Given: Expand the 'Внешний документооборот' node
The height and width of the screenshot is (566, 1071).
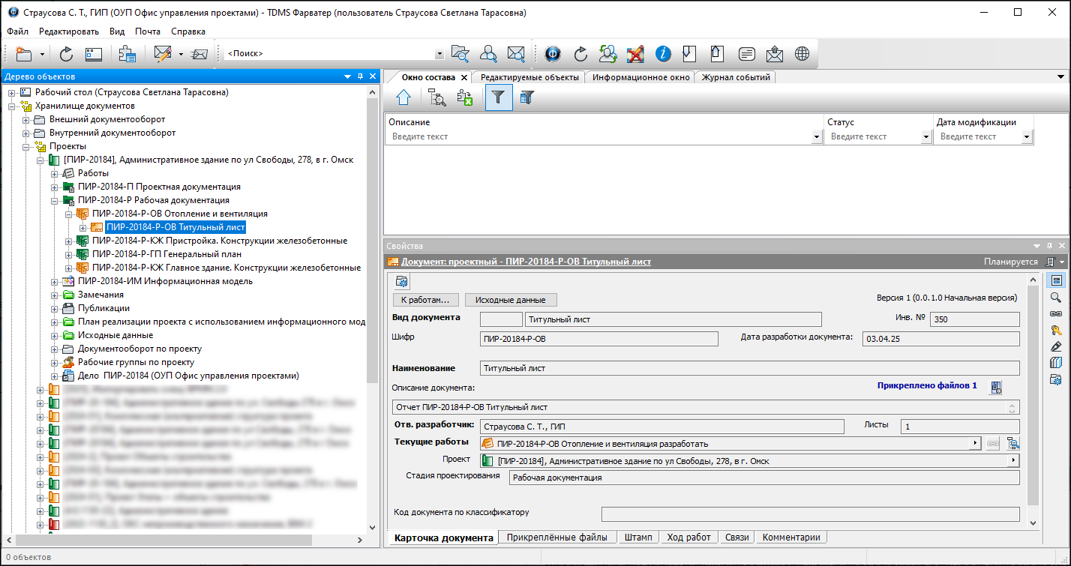Looking at the screenshot, I should (x=26, y=119).
